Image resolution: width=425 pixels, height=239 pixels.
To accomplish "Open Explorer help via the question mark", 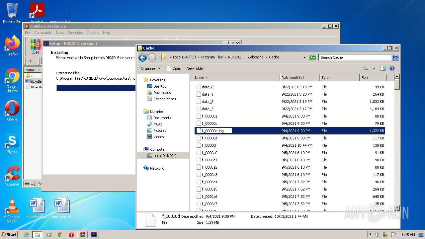I will 392,68.
